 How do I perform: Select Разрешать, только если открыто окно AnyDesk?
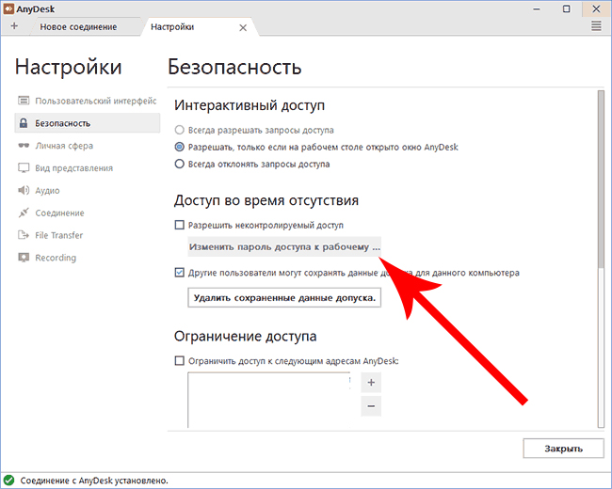[179, 147]
